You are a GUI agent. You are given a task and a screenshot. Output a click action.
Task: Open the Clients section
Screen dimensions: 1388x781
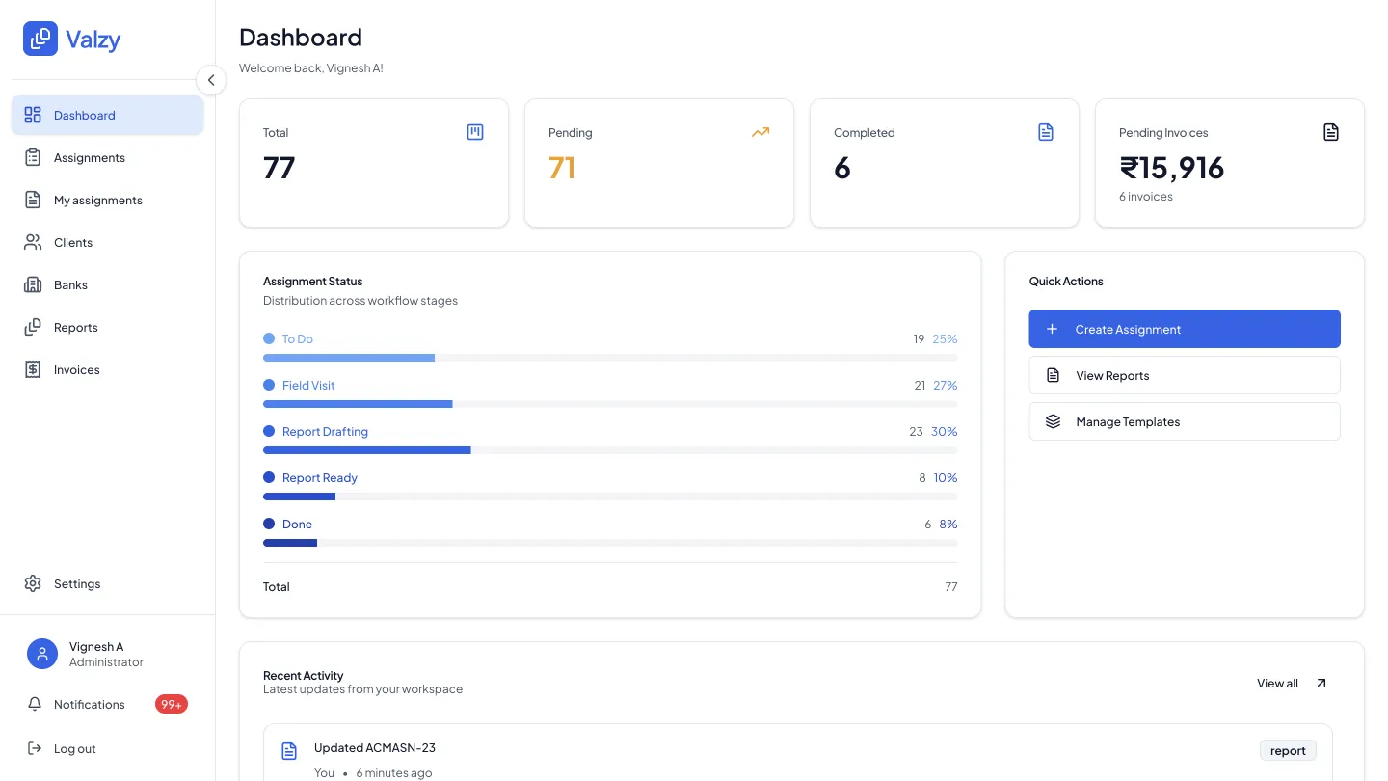(108, 242)
